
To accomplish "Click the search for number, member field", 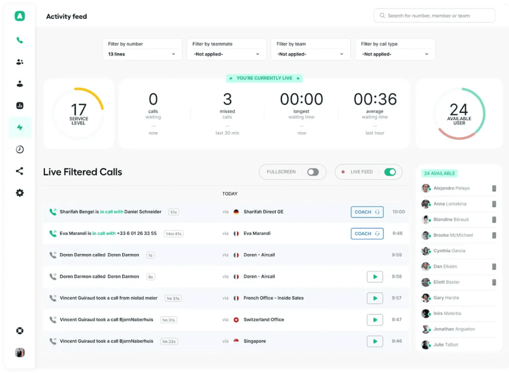I will point(434,16).
